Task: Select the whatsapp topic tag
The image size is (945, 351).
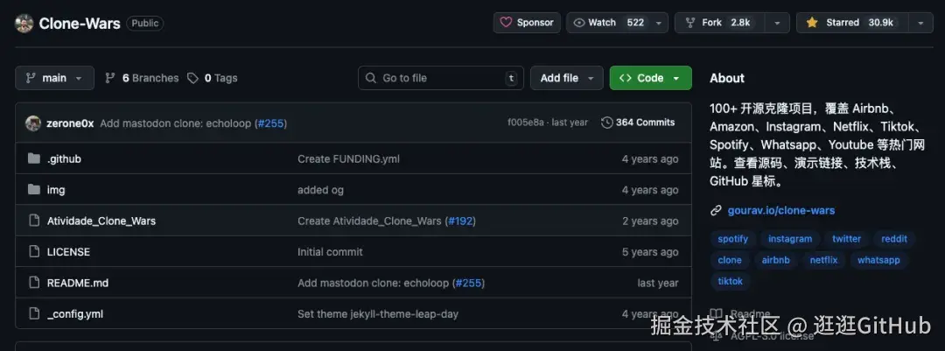Action: tap(878, 260)
